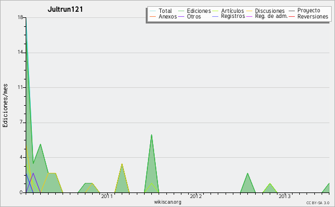Screen dimensions: 335x207
Task: Click the y-axis value 14
Action: [x=20, y=52]
